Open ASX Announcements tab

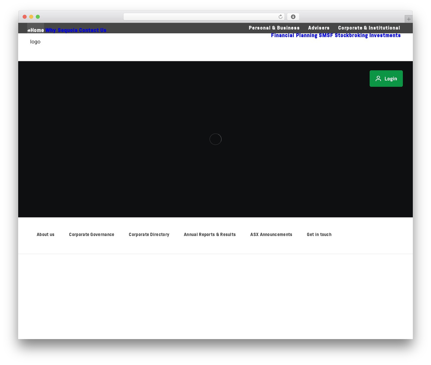(271, 235)
